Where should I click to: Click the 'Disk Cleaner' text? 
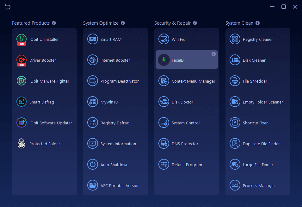(254, 60)
